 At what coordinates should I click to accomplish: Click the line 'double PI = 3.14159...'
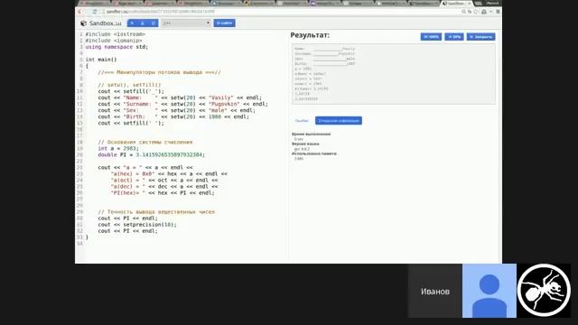(151, 154)
